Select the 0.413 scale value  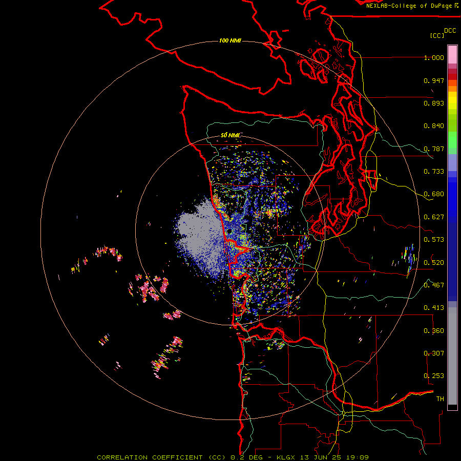[x=434, y=308]
